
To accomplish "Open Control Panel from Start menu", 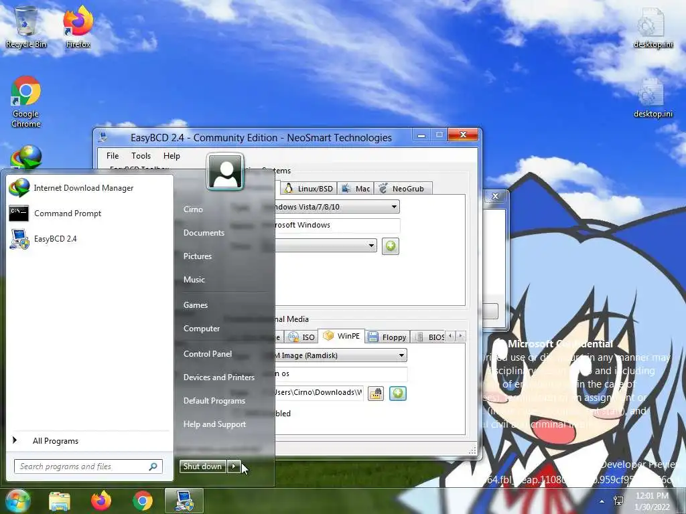I will point(208,354).
